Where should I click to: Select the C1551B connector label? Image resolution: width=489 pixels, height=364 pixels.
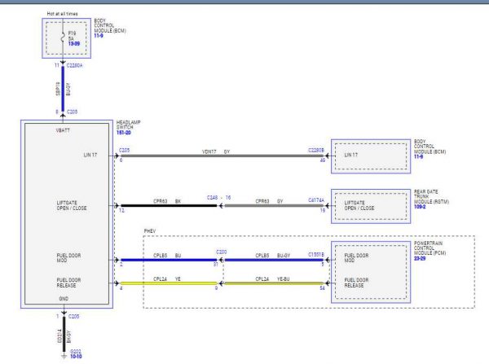(316, 255)
